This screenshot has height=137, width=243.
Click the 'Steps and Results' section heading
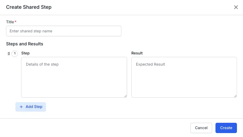pos(25,44)
